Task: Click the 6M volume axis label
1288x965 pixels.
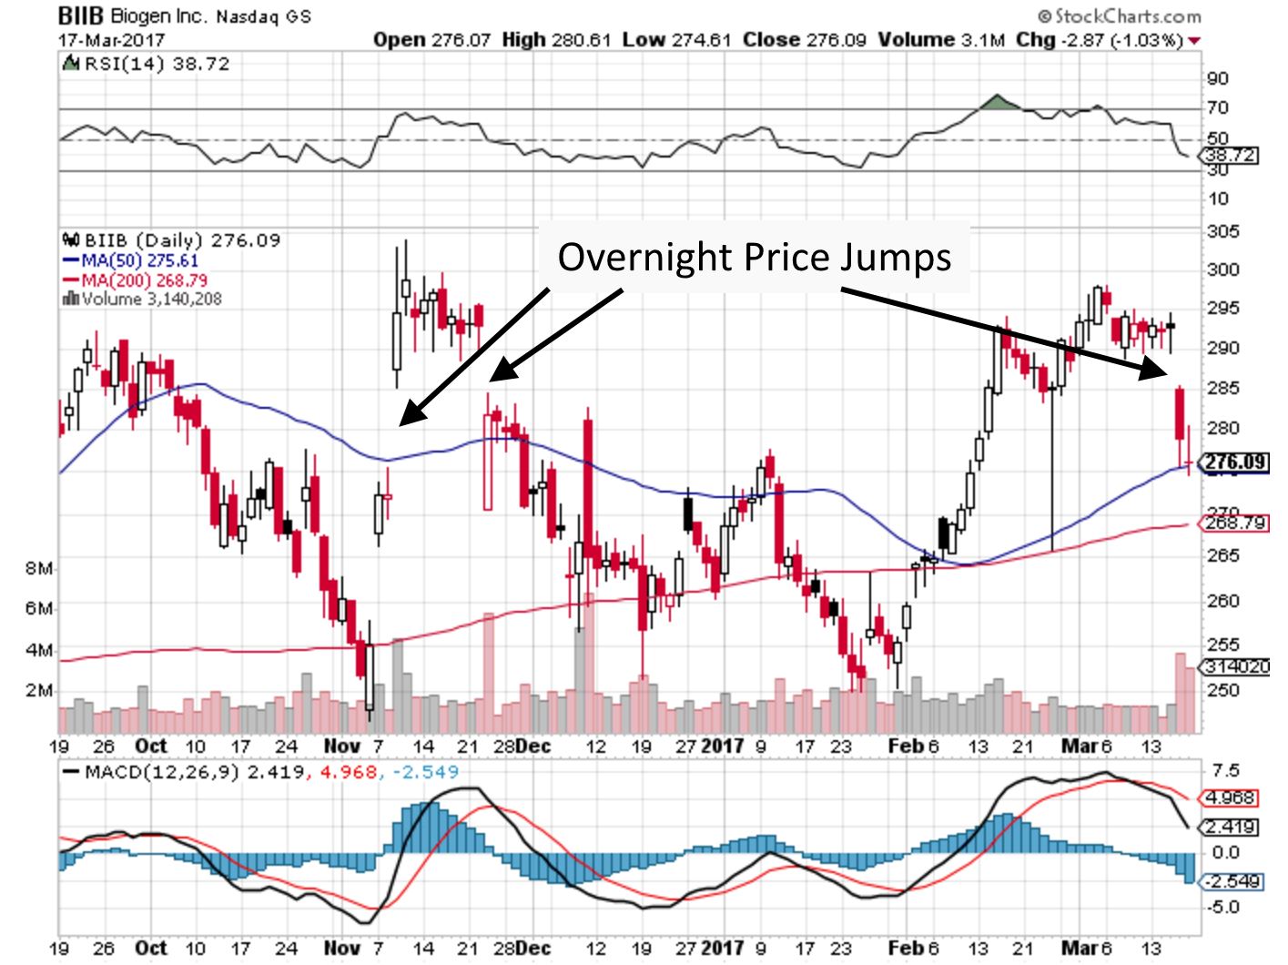Action: [39, 608]
